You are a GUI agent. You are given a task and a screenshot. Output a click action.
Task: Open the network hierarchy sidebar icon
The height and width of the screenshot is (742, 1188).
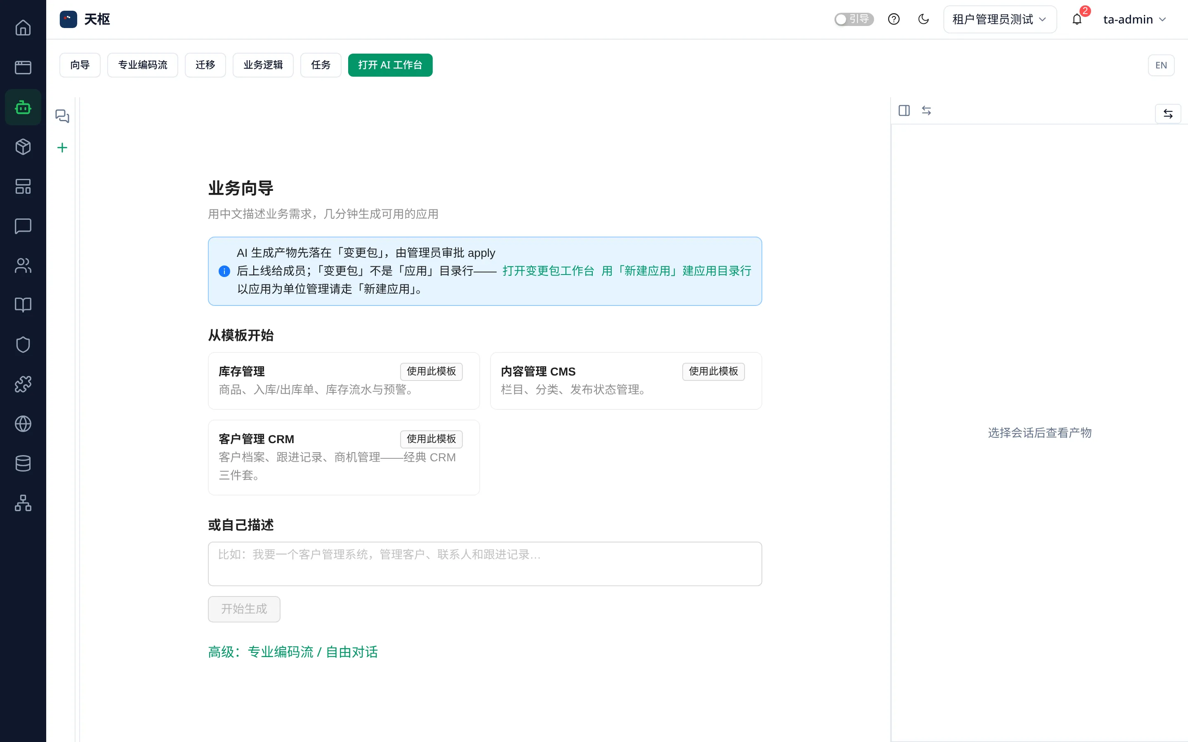pyautogui.click(x=23, y=503)
